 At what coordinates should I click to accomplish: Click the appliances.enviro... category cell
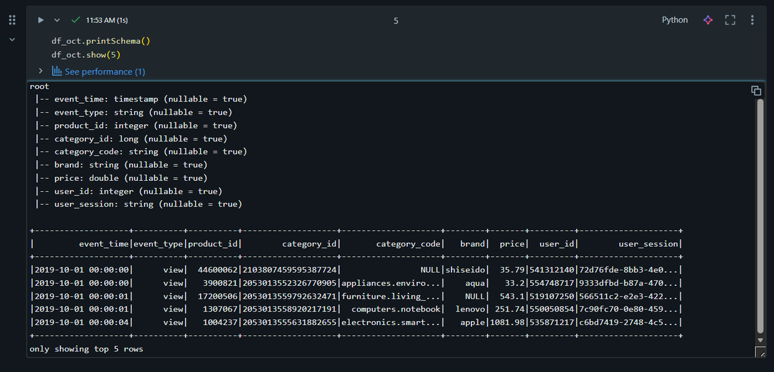[392, 283]
